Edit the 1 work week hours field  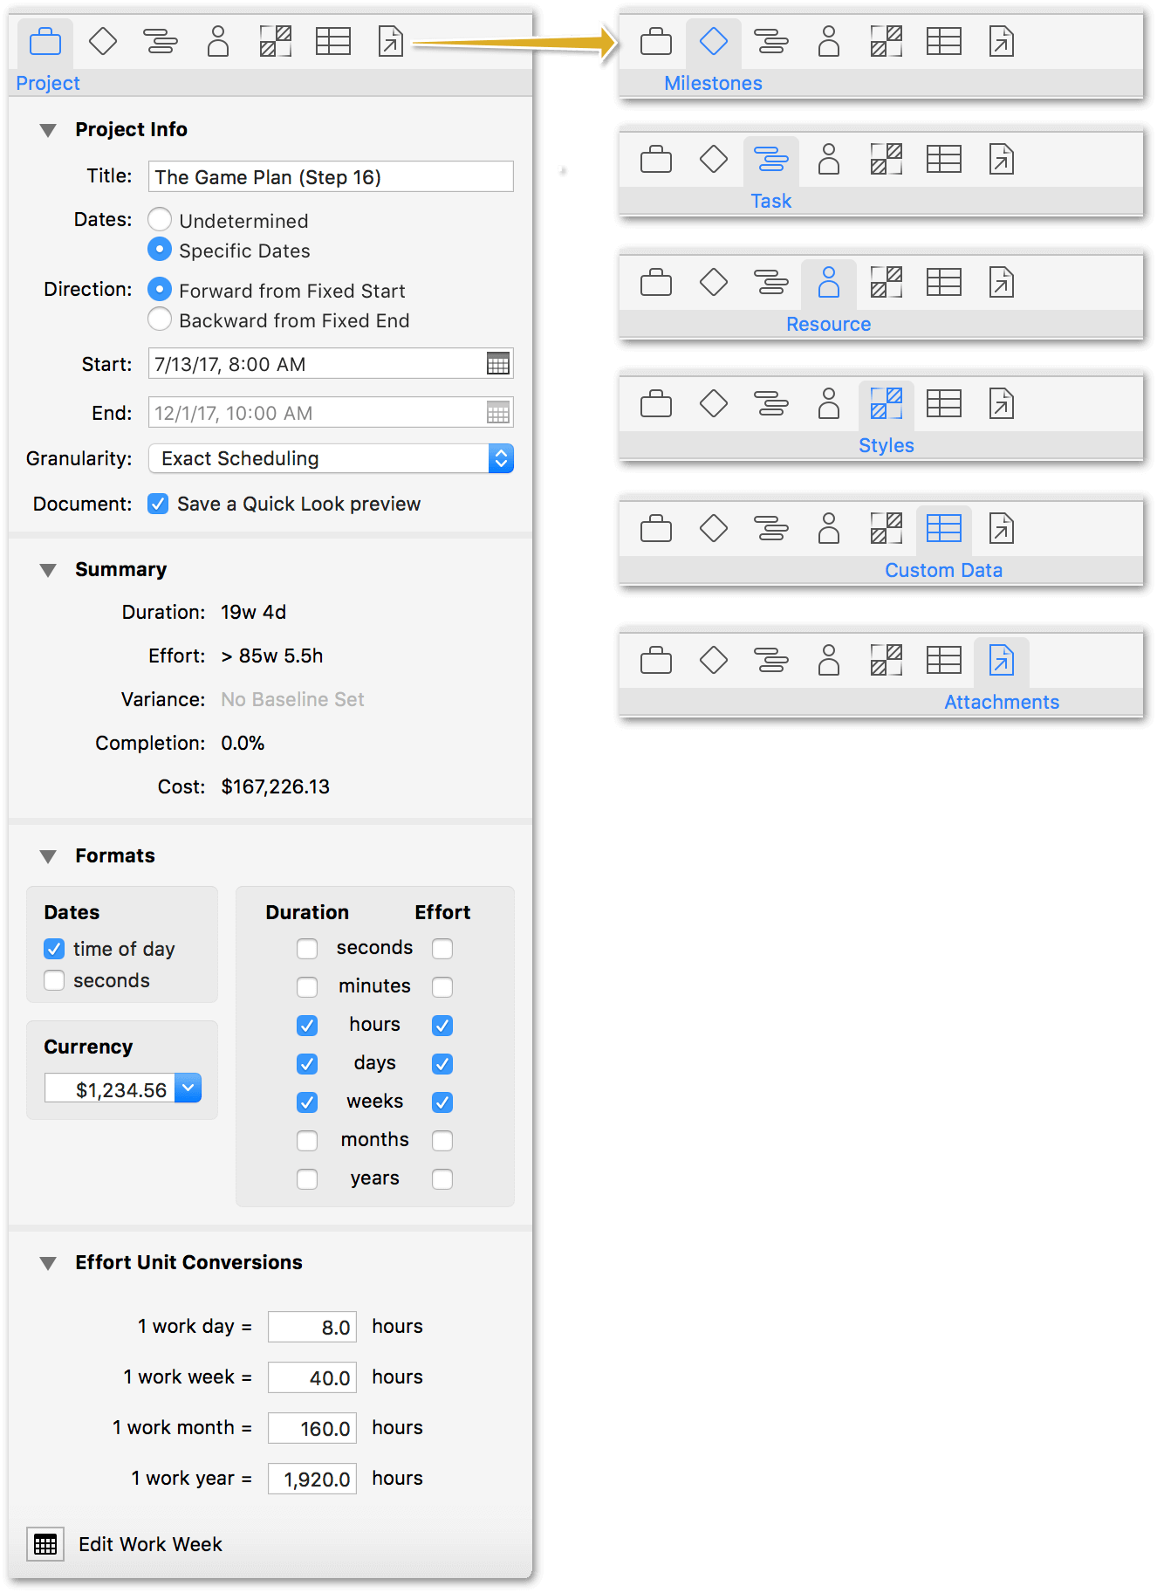click(x=312, y=1377)
